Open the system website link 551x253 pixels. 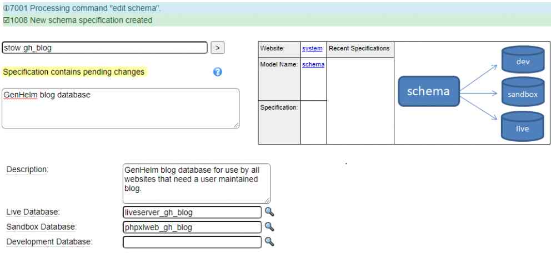(x=312, y=48)
